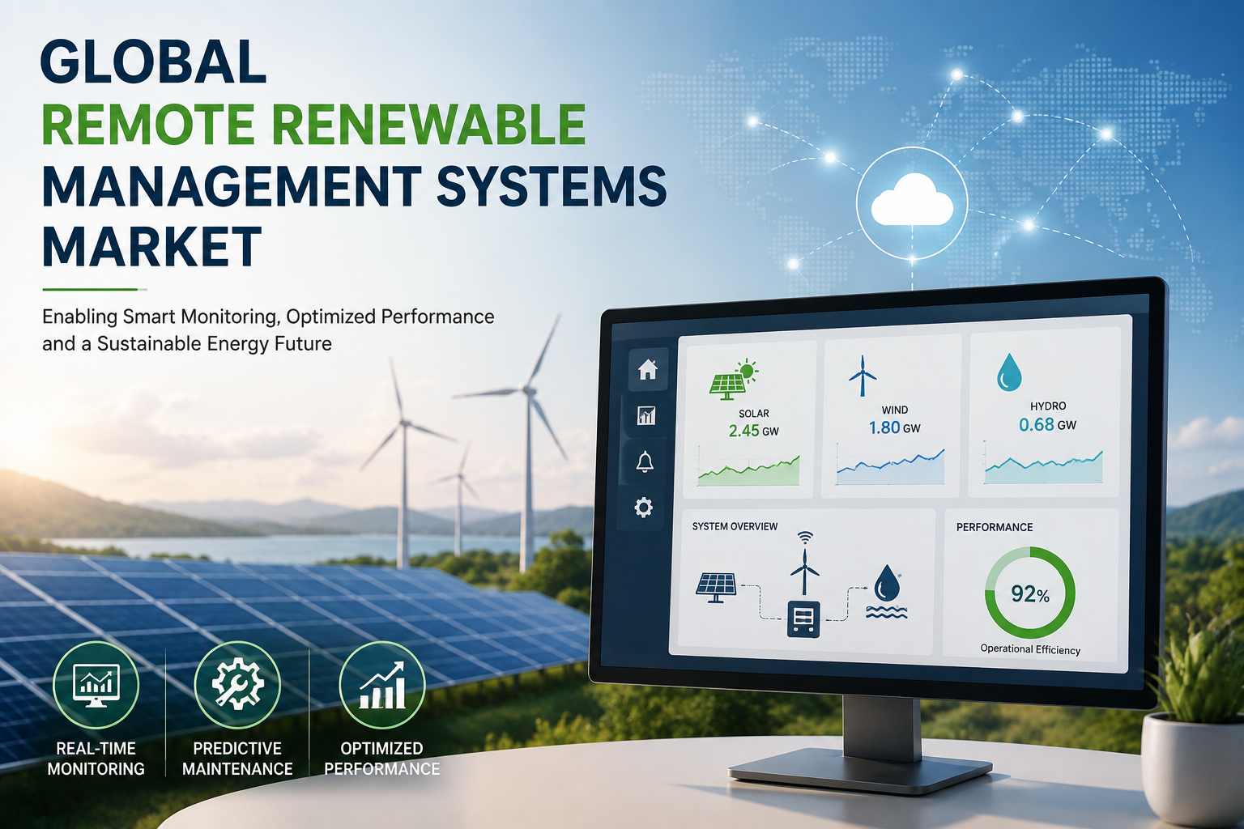Click the "2.45 GW" solar value
The width and height of the screenshot is (1244, 829).
[753, 431]
